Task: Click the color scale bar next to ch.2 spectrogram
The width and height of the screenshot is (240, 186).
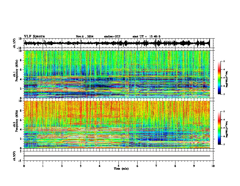Action: point(219,128)
